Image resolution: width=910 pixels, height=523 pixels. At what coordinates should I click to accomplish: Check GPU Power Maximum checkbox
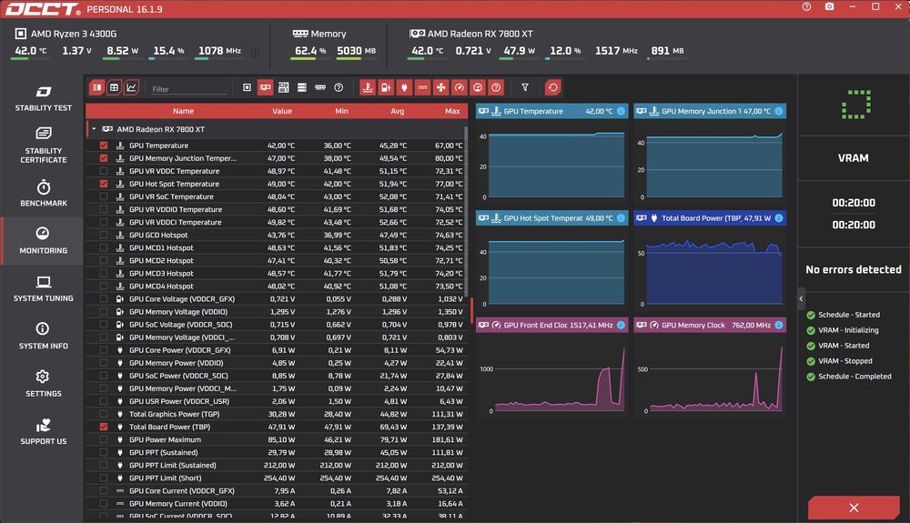[104, 439]
